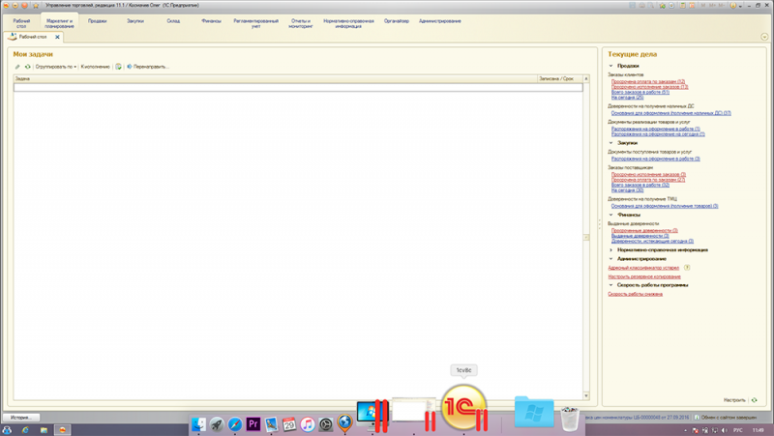Image resolution: width=774 pixels, height=436 pixels.
Task: Click the К исполнению button
Action: 95,67
